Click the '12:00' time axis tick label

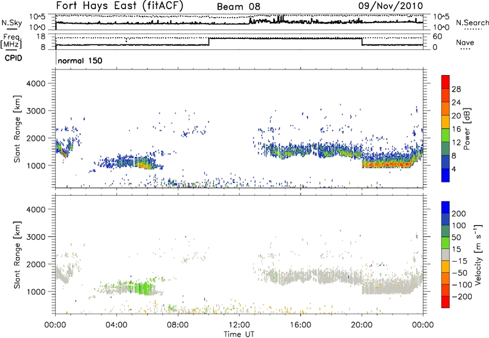click(x=239, y=325)
